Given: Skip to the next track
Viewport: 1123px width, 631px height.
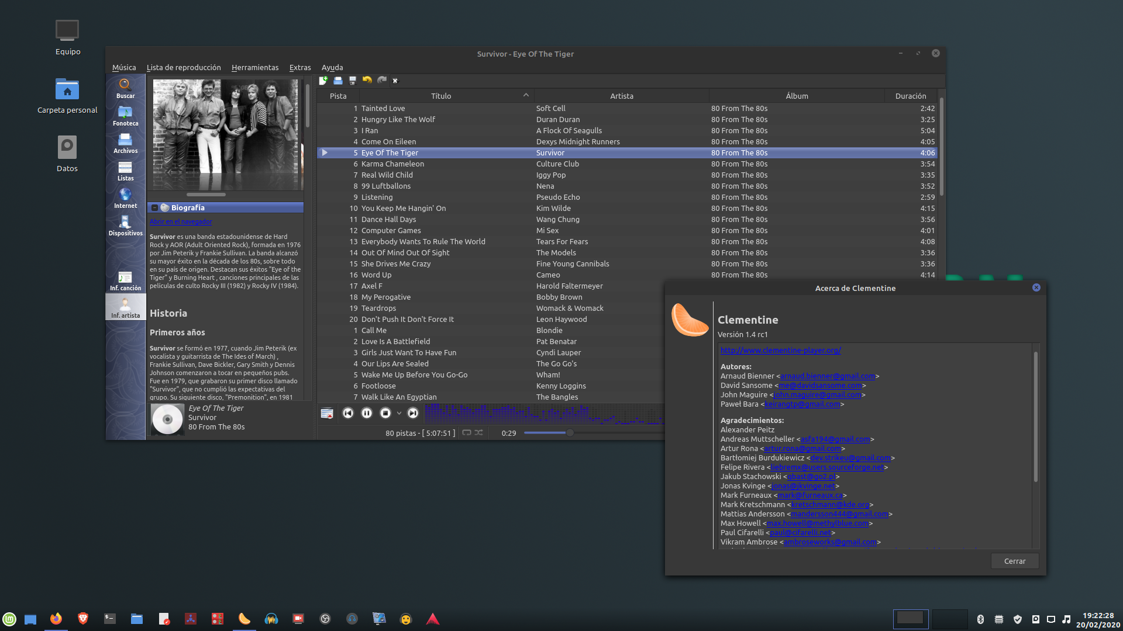Looking at the screenshot, I should click(x=413, y=413).
